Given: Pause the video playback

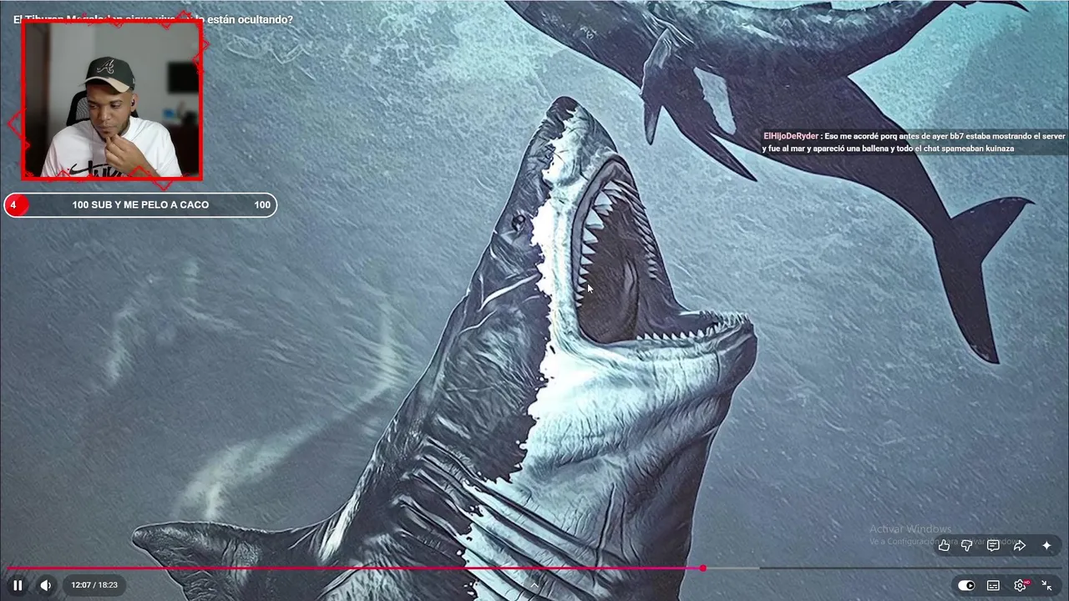Looking at the screenshot, I should click(x=18, y=585).
